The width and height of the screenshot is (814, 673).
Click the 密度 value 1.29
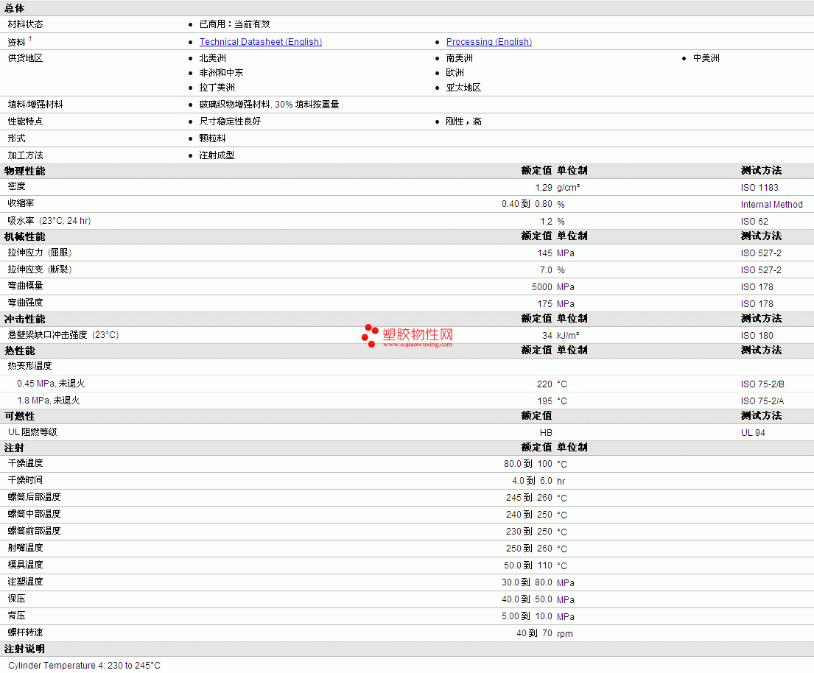point(544,188)
